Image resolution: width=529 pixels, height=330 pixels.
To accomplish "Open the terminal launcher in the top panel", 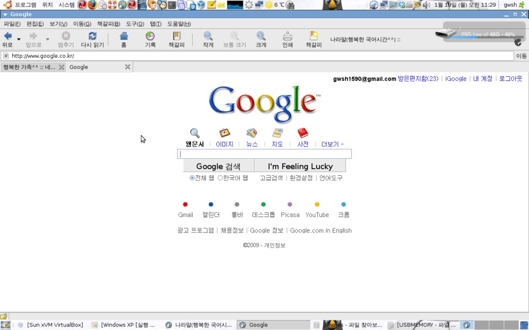I will click(172, 5).
